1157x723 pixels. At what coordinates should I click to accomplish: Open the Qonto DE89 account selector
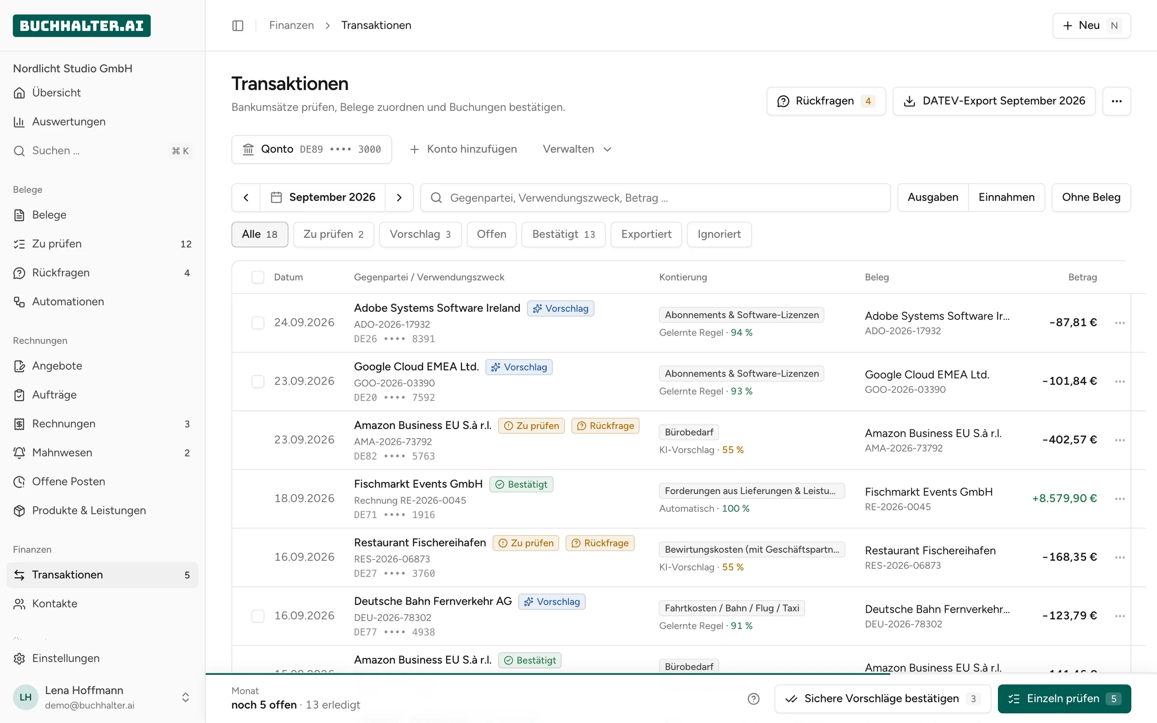click(x=311, y=149)
